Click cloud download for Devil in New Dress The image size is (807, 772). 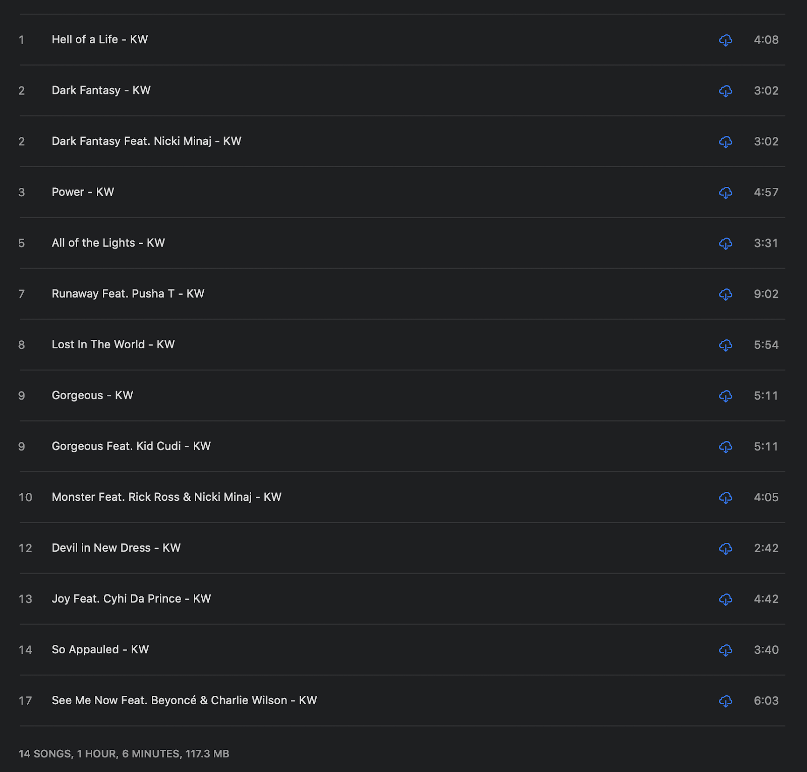pos(725,549)
